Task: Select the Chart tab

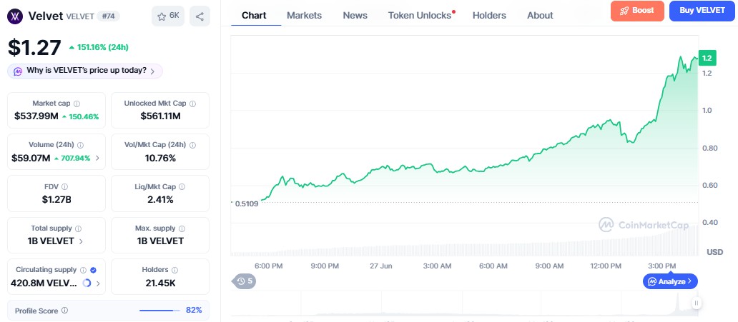Action: [254, 15]
